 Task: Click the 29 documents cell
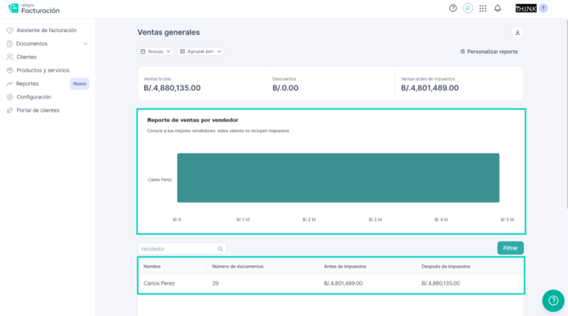[215, 284]
